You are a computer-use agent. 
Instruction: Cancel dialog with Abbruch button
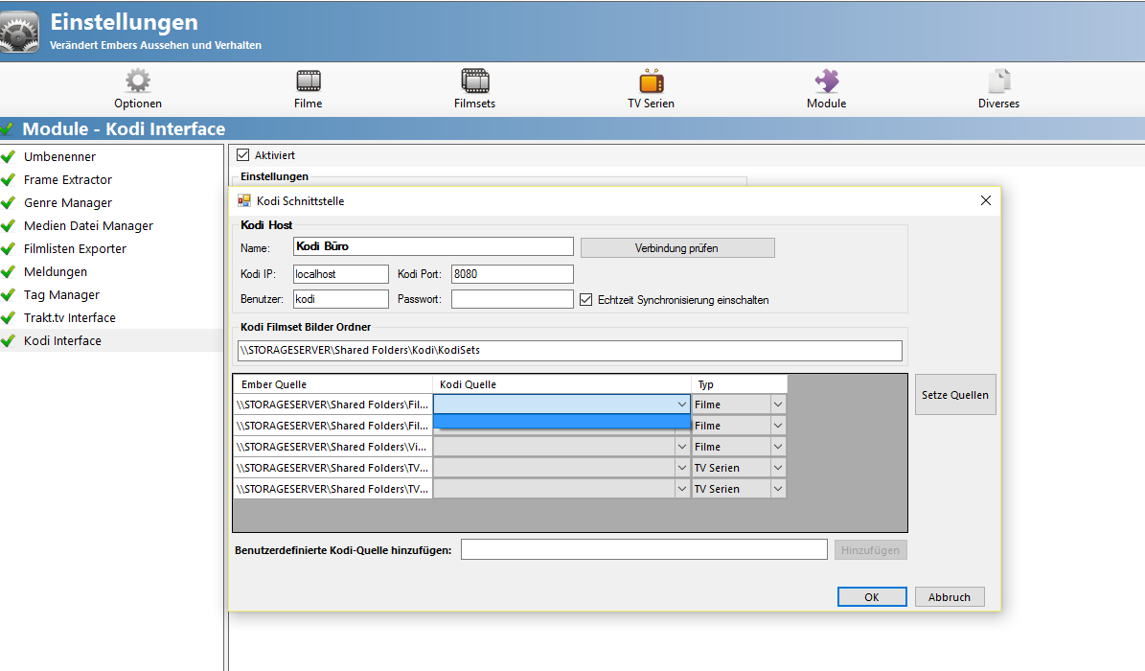click(950, 597)
